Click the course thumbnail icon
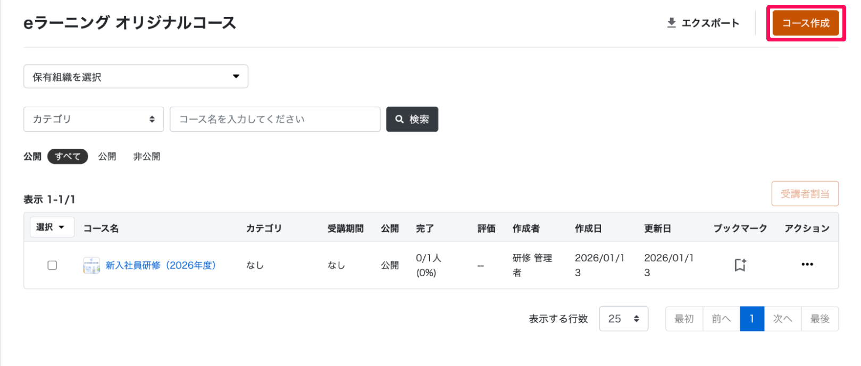Viewport: 861px width, 366px height. [91, 265]
